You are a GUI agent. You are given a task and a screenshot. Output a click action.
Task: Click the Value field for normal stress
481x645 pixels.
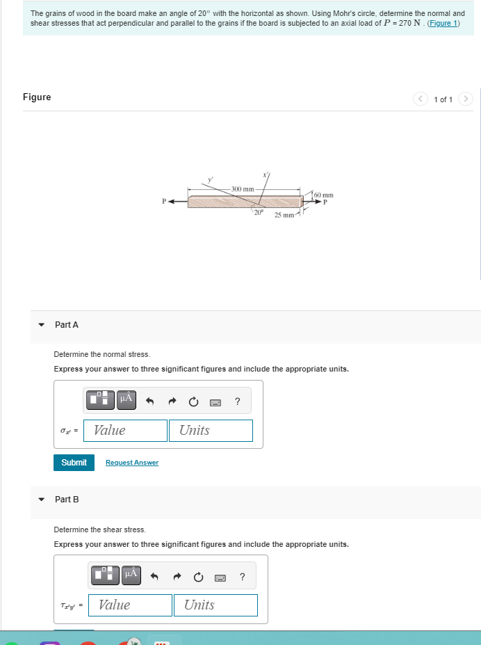pos(124,430)
